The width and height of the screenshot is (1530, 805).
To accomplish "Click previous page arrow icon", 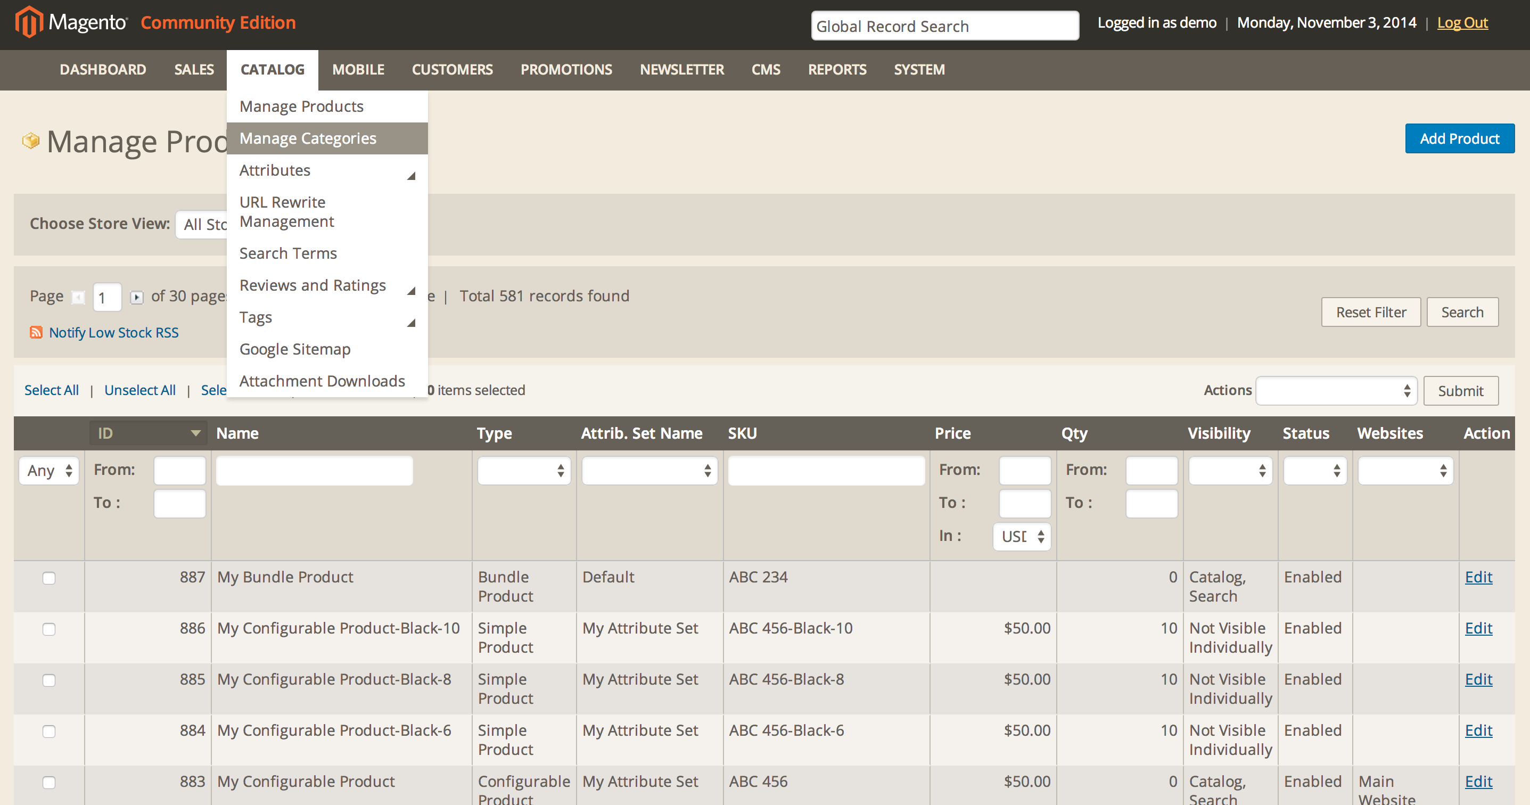I will (x=78, y=297).
